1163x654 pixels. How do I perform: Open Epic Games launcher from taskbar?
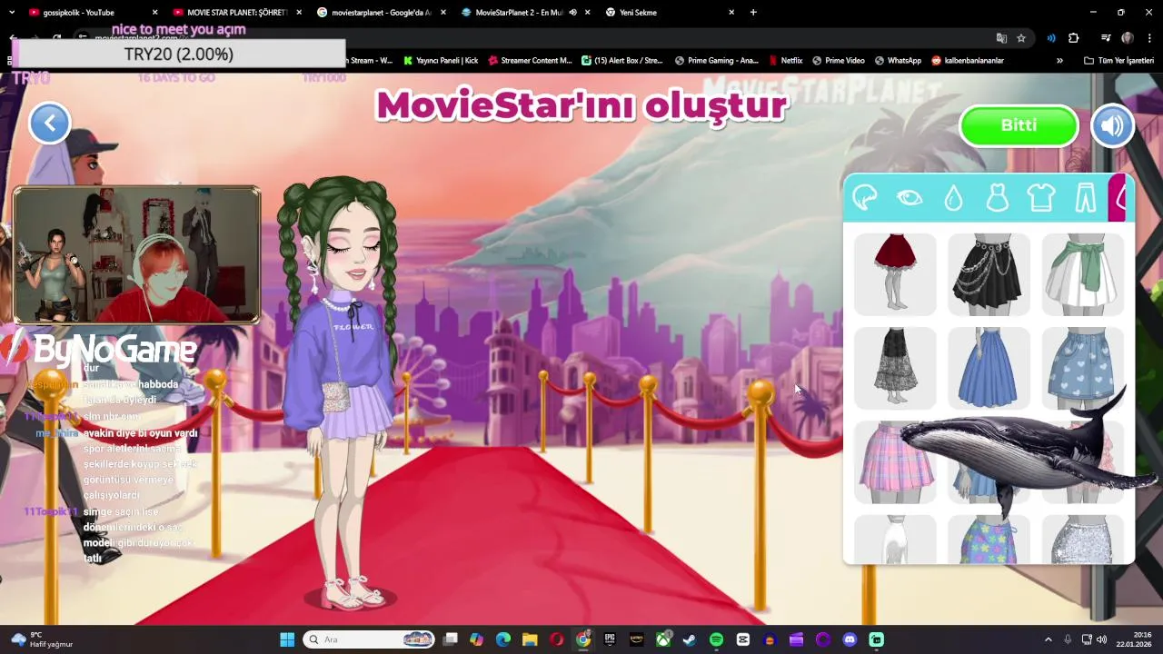pos(610,639)
